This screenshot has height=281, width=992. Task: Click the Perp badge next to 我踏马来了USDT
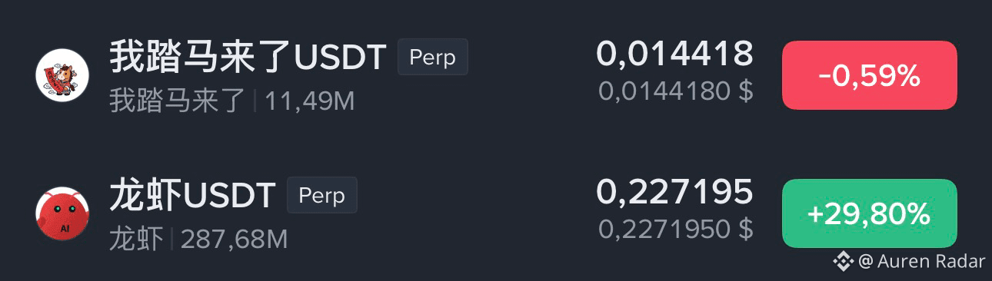point(432,57)
